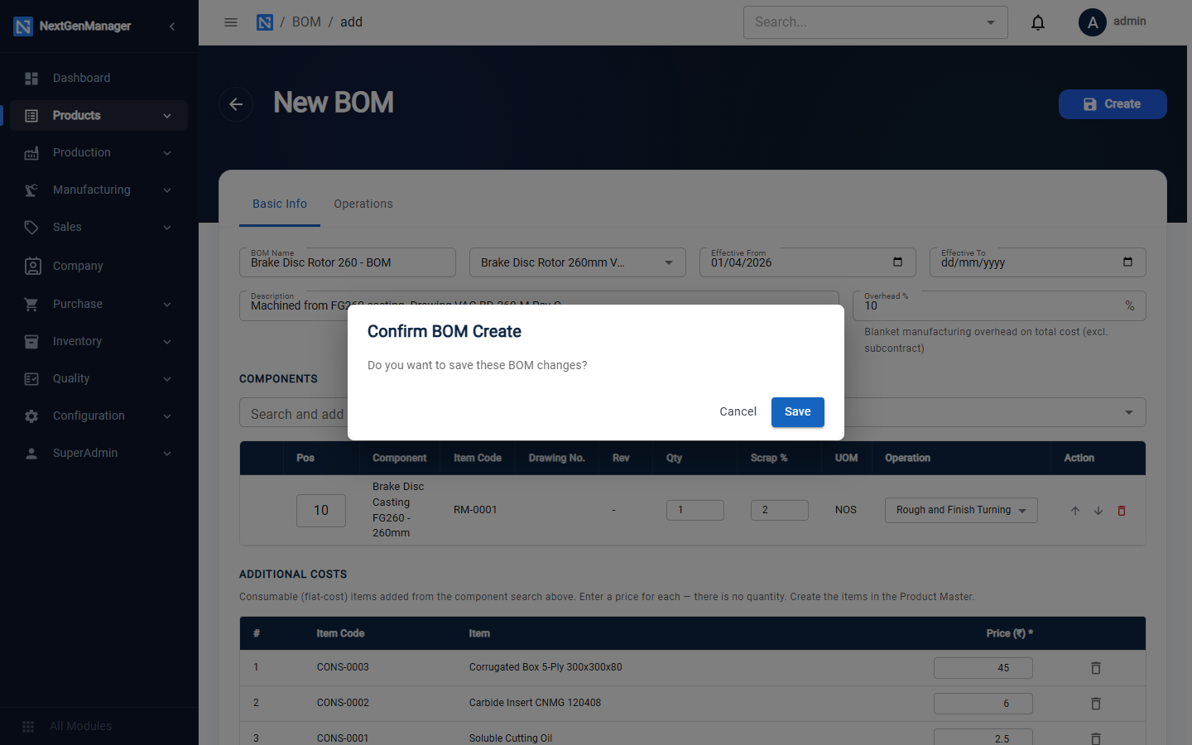Screen dimensions: 1192x745
Task: Click the admin avatar icon
Action: 1093,22
